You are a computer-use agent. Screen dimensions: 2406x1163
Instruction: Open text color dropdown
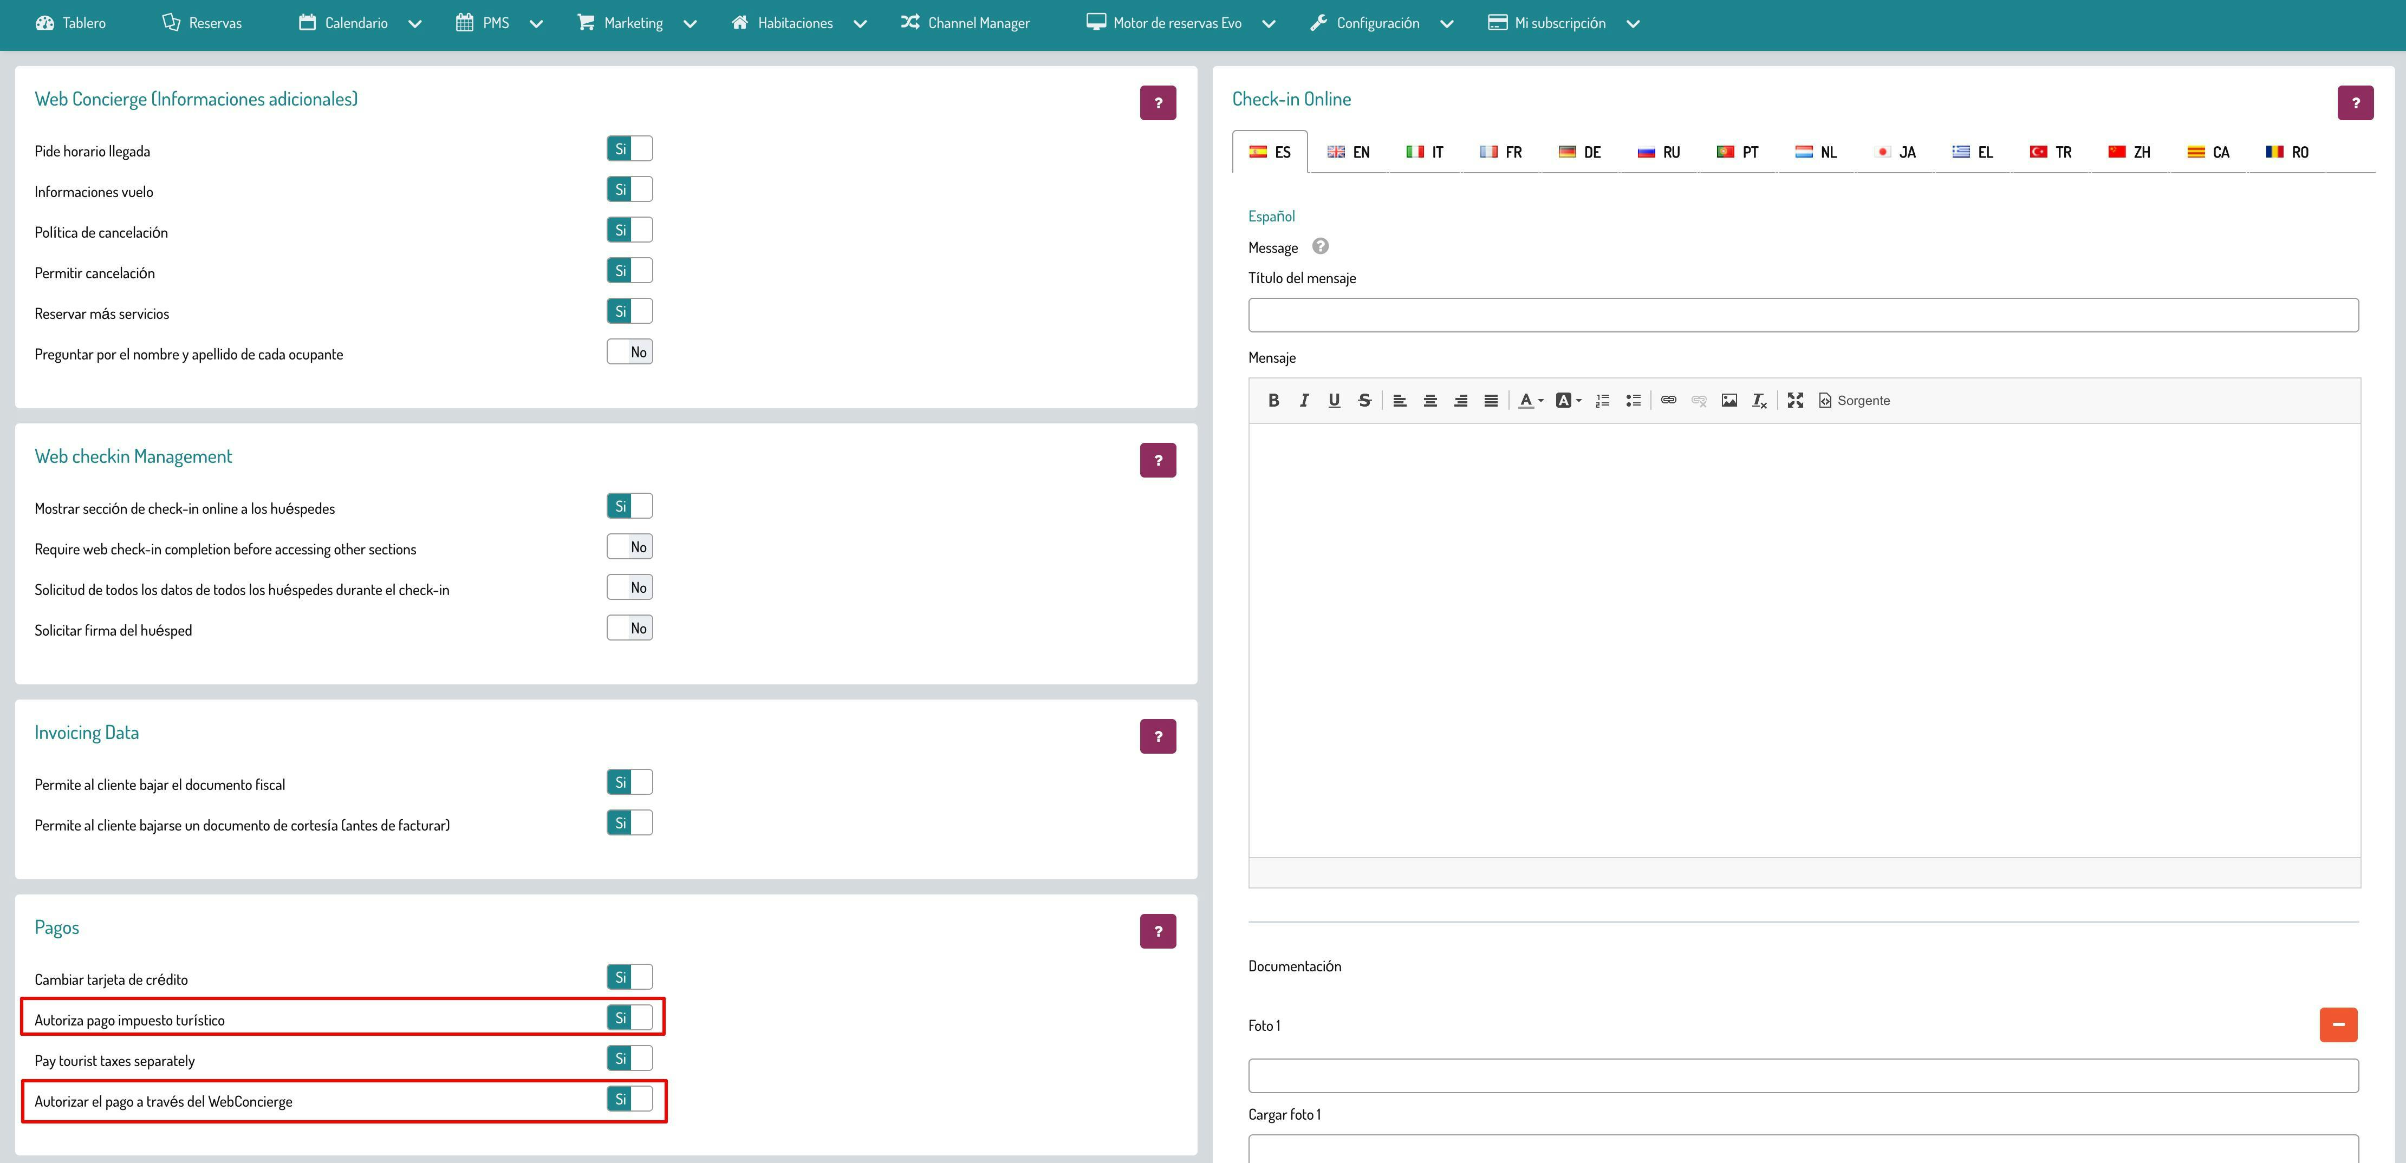(1530, 401)
